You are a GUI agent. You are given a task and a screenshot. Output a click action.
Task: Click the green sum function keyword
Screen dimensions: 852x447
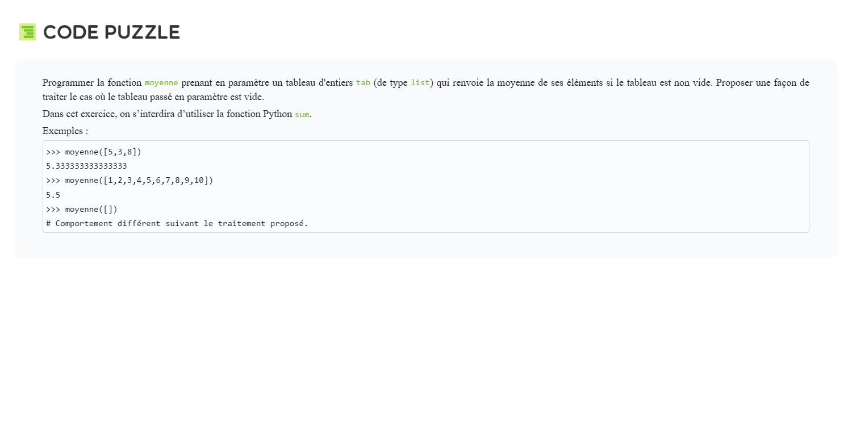pyautogui.click(x=302, y=114)
